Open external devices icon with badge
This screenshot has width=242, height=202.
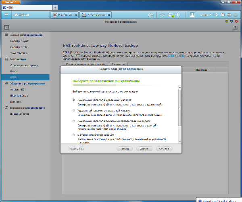click(170, 15)
